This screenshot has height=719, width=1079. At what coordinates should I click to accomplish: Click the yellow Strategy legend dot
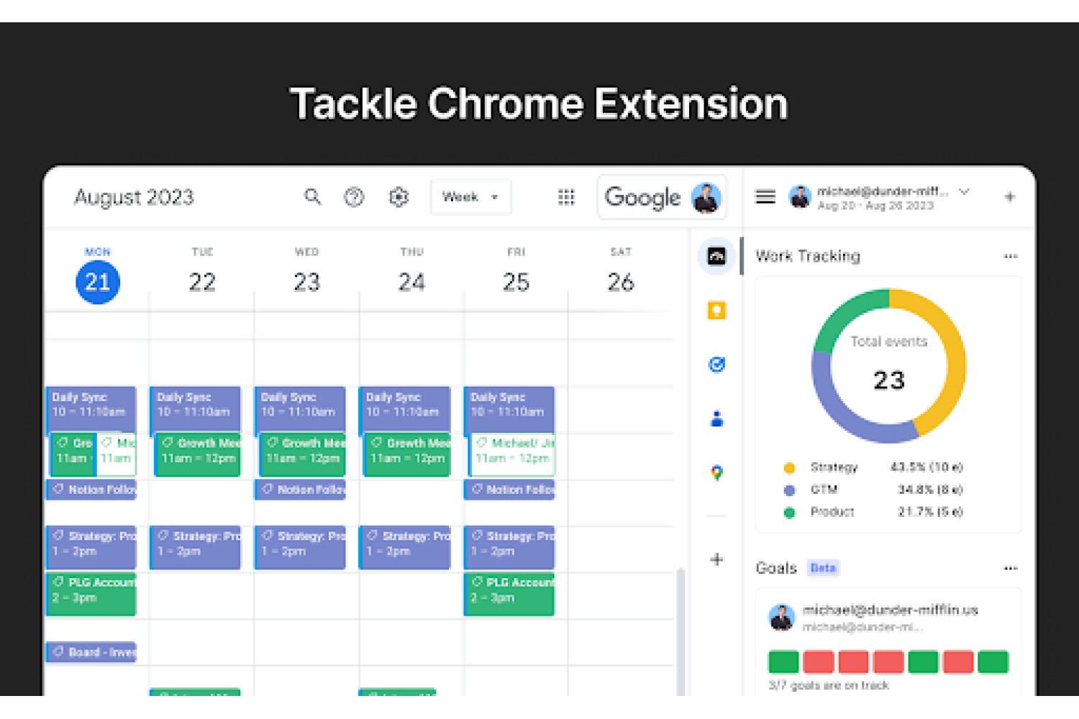click(789, 468)
